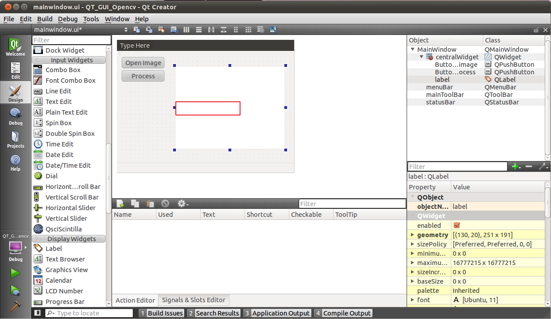The image size is (551, 319).
Task: Select the Lay Out Horizontally tool
Action: 186,29
